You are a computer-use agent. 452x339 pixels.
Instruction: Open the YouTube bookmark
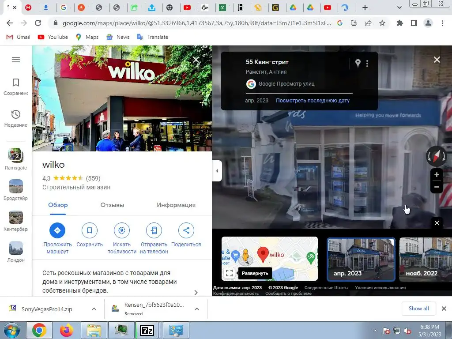coord(53,37)
